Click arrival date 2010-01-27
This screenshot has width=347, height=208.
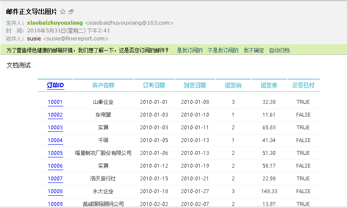(x=195, y=192)
